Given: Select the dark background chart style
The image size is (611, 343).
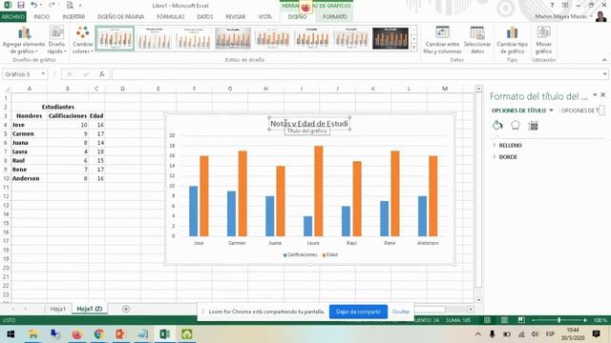Looking at the screenshot, I should 390,38.
